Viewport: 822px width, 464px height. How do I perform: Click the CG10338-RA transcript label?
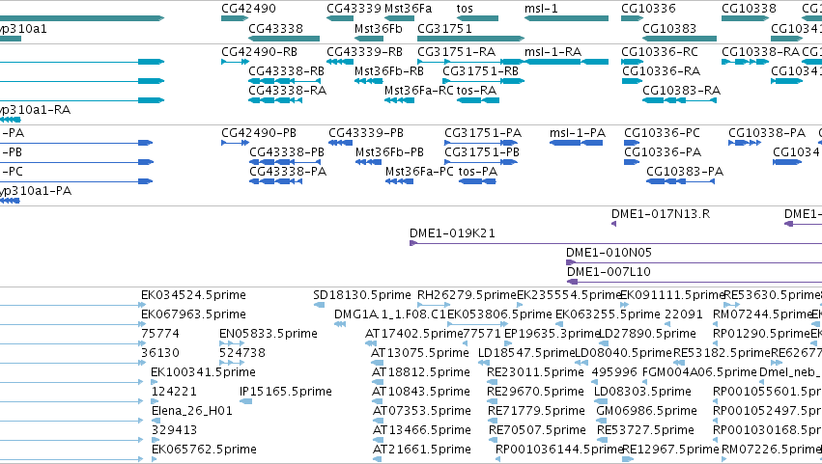pos(760,52)
